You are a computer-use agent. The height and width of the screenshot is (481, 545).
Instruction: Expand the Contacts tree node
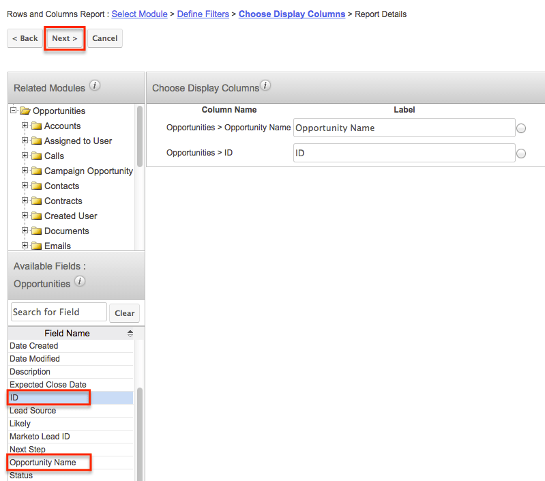25,186
